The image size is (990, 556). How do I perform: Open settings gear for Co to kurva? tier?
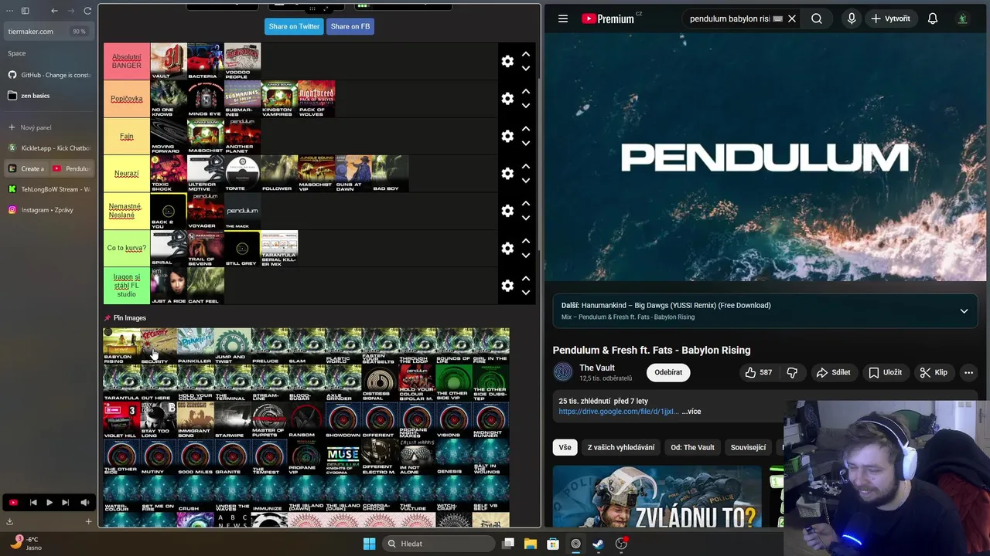tap(507, 248)
